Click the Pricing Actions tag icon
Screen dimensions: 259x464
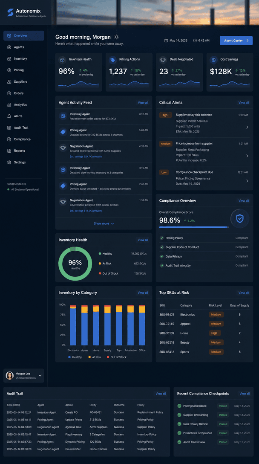[x=112, y=60]
